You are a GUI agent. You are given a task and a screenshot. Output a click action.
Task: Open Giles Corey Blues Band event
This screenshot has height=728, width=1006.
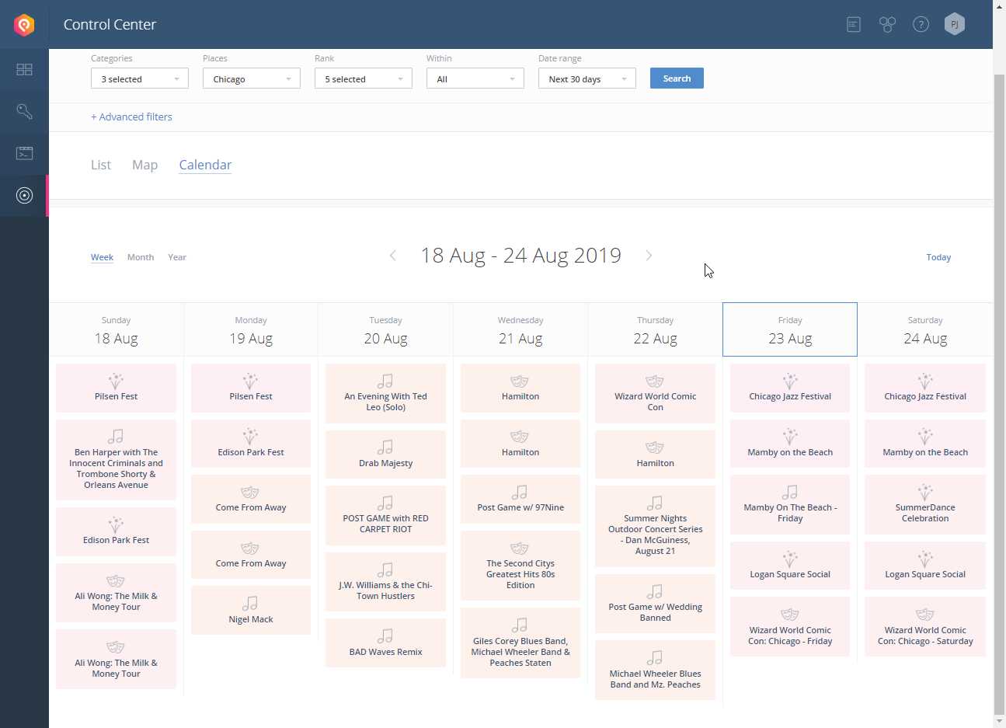point(520,643)
